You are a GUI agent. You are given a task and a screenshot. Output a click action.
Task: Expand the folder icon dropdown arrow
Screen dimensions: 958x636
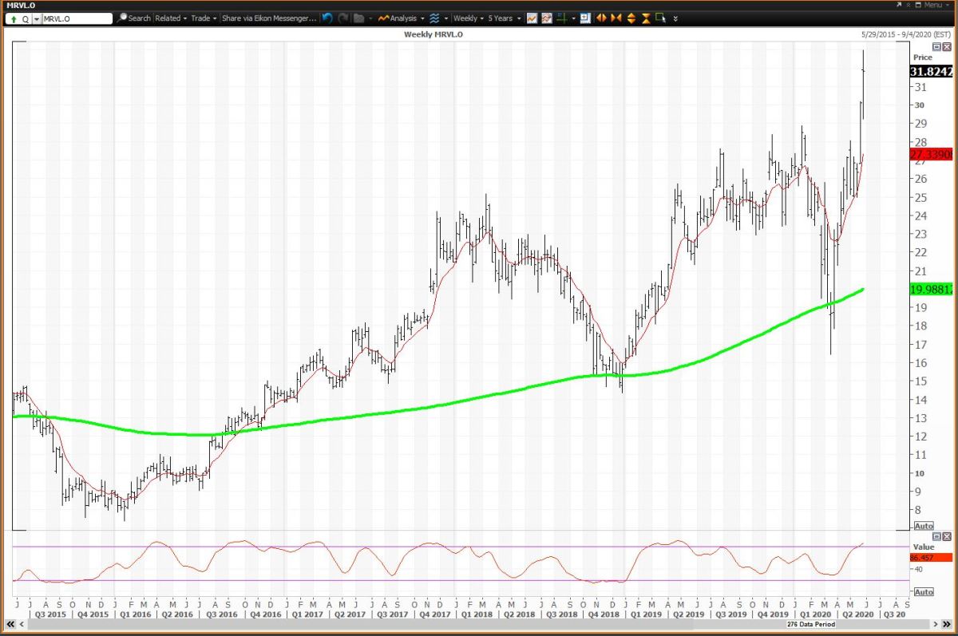tap(371, 18)
